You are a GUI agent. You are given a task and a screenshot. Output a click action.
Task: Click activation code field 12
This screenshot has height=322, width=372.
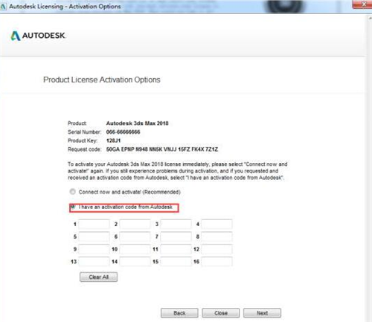217,249
